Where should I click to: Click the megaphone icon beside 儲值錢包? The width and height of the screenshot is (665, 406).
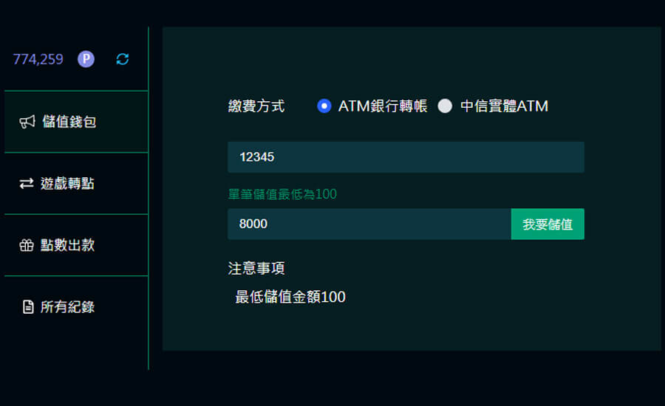point(27,122)
